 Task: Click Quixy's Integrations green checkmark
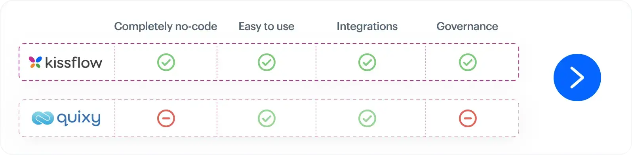(x=367, y=118)
